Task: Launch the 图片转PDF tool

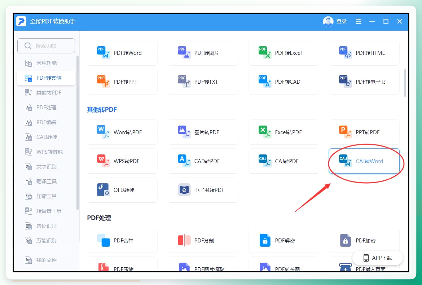Action: 203,132
